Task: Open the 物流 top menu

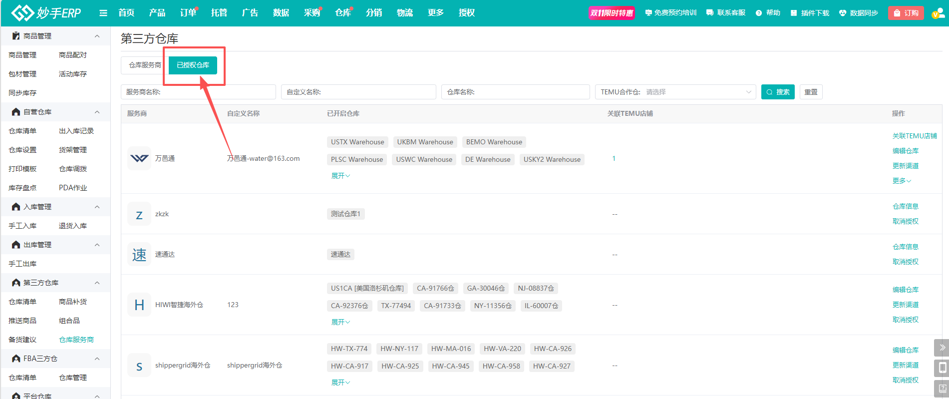Action: click(404, 13)
